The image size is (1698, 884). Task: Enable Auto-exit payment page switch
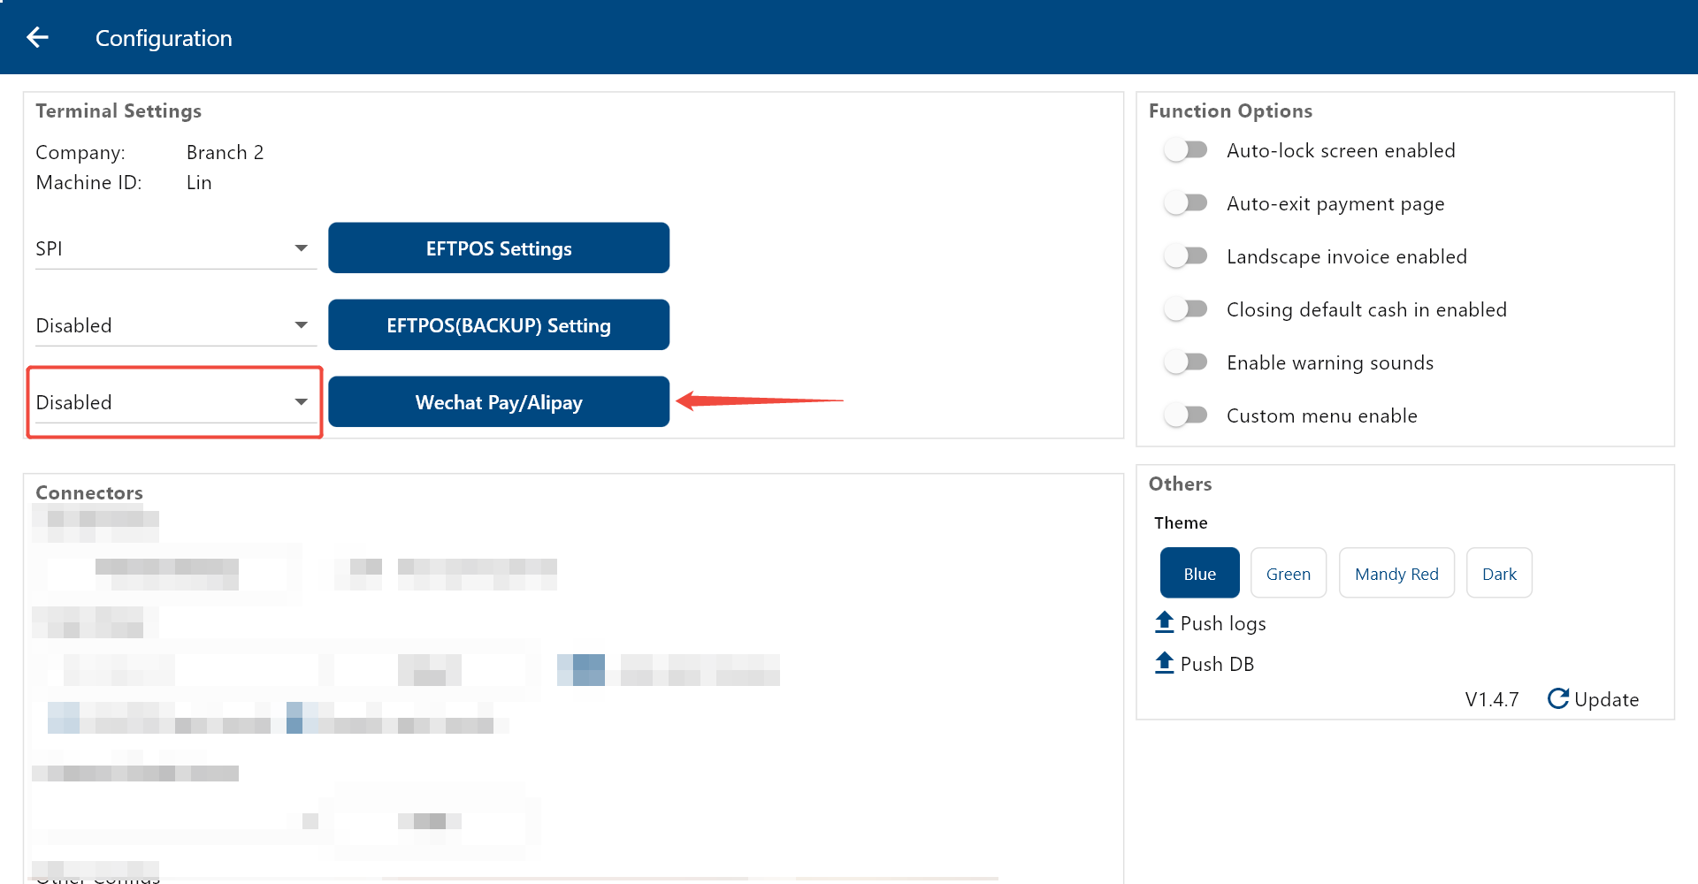point(1185,203)
